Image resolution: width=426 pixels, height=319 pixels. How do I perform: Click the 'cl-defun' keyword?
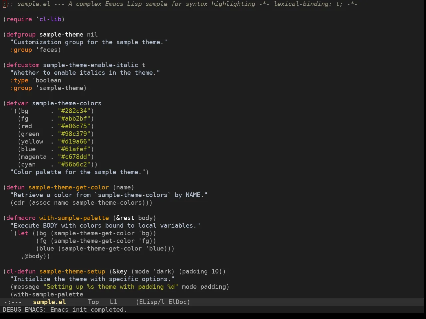[21, 271]
